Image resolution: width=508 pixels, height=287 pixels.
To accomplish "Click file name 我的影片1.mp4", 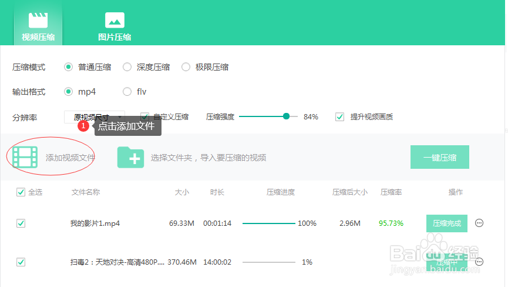I will pyautogui.click(x=95, y=223).
